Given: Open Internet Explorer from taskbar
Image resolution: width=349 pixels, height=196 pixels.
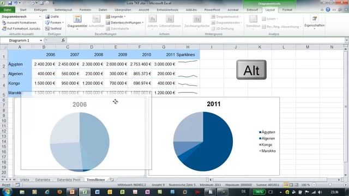Looking at the screenshot, I should point(47,192).
